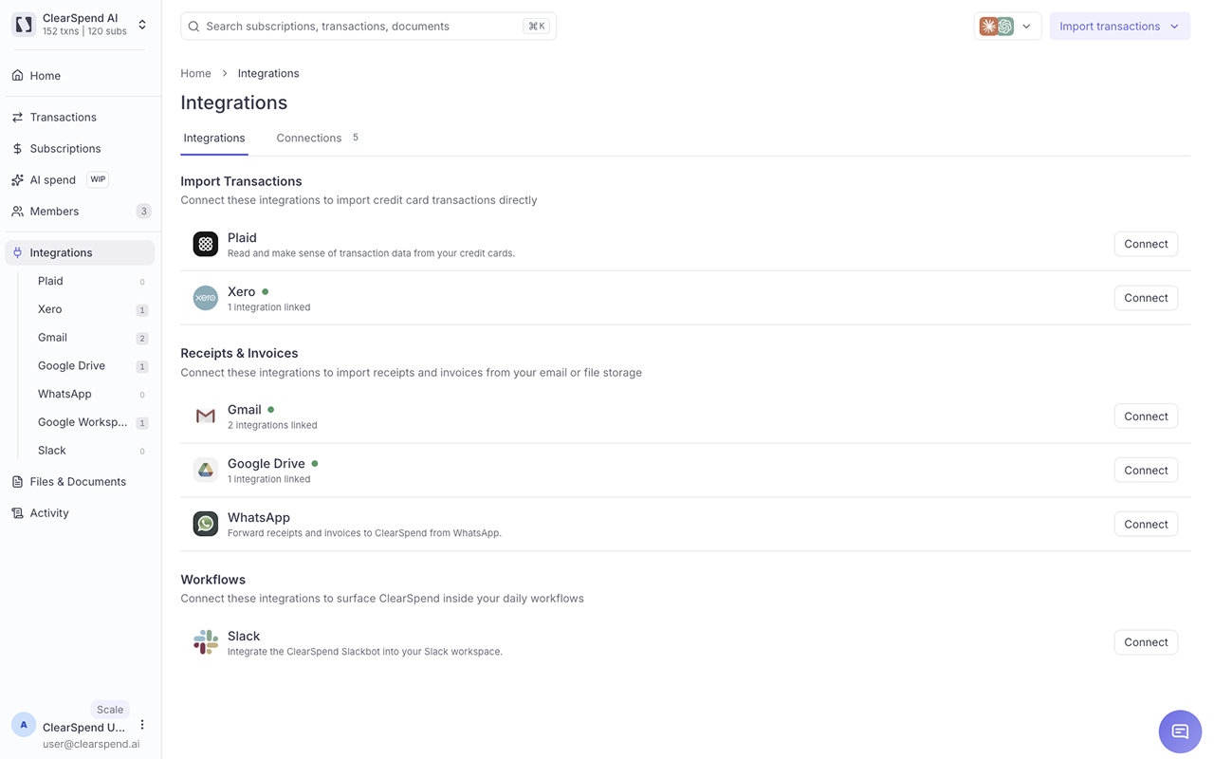Screen dimensions: 1214x759
Task: Open Files & Documents in the sidebar
Action: pos(80,482)
